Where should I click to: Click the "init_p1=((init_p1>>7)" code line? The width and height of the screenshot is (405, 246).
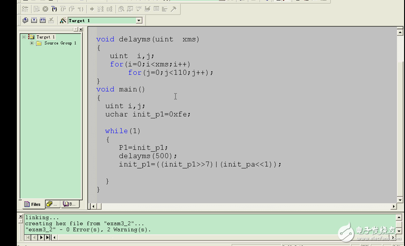click(x=200, y=164)
